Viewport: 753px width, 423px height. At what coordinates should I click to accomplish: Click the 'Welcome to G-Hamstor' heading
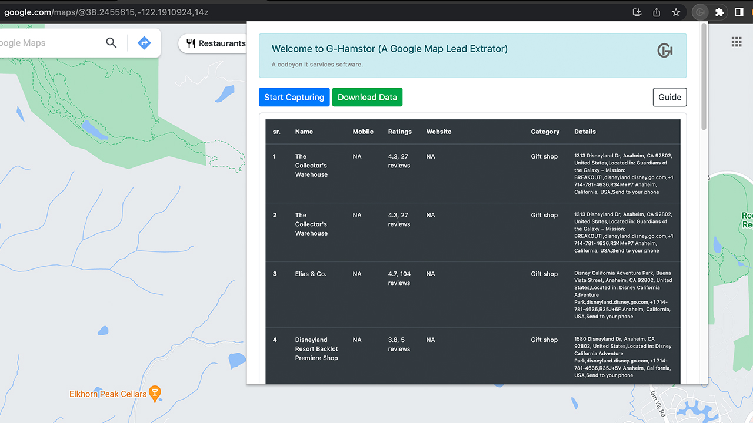tap(389, 49)
